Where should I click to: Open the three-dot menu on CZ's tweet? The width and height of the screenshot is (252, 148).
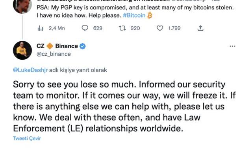tap(232, 46)
